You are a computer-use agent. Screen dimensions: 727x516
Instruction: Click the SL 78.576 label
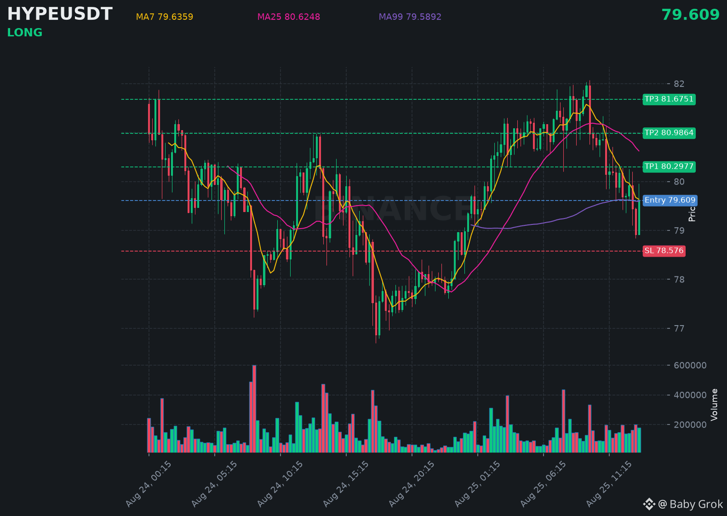coord(664,251)
